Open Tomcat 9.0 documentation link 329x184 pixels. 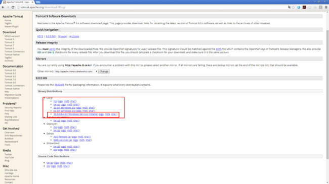coord(10,70)
